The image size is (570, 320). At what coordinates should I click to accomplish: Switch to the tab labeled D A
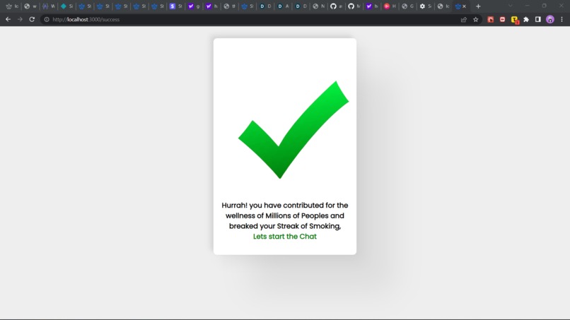tap(283, 6)
